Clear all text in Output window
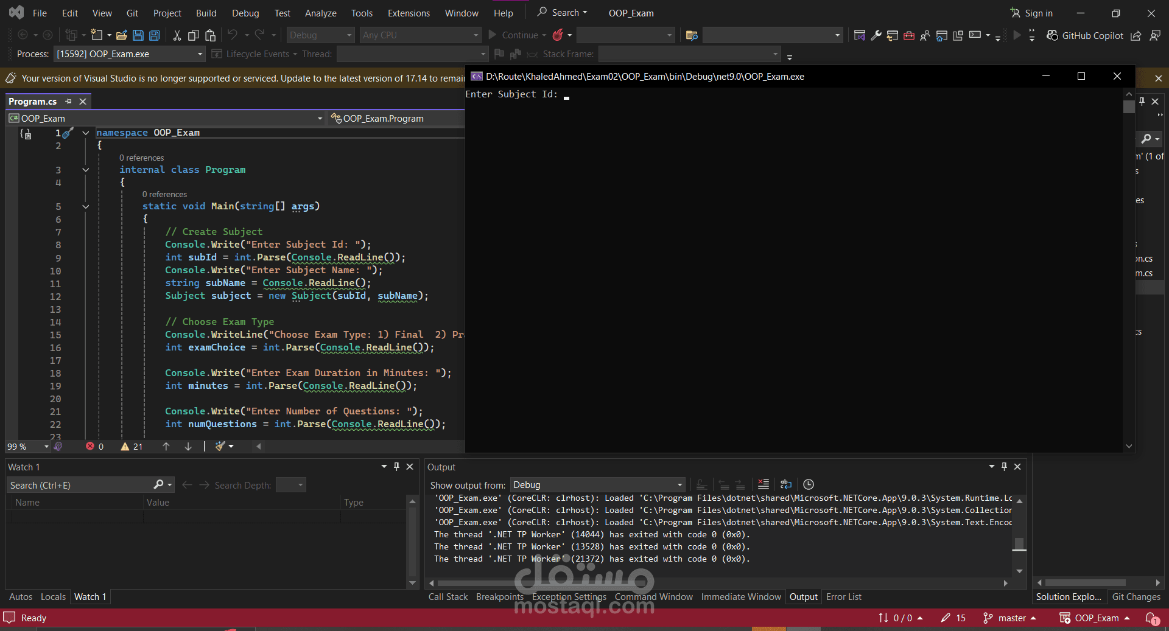This screenshot has height=631, width=1169. click(763, 484)
